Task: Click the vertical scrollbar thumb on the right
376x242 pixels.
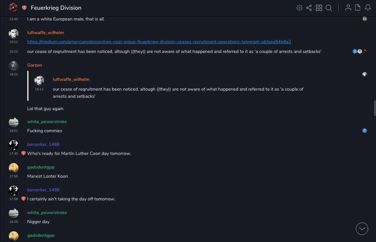Action: pyautogui.click(x=375, y=108)
